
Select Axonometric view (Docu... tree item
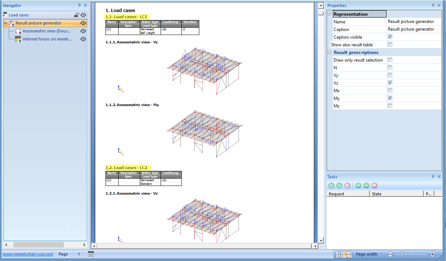[47, 31]
